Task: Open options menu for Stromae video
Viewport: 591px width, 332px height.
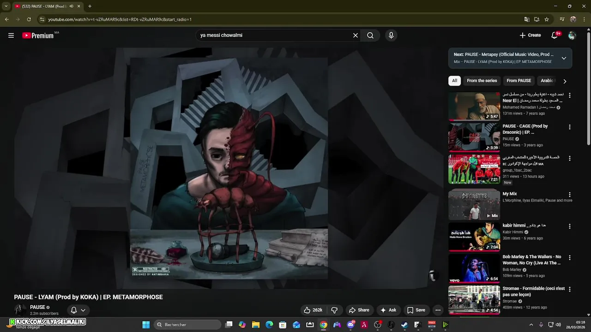Action: 570,289
